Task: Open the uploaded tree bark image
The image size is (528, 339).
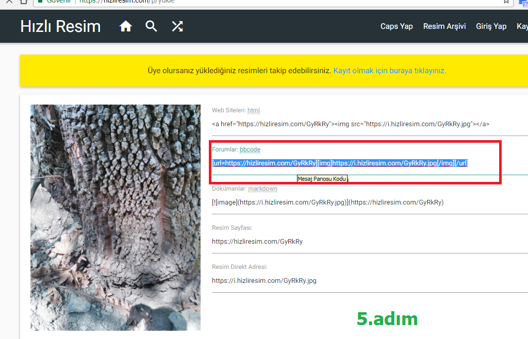Action: click(x=115, y=217)
